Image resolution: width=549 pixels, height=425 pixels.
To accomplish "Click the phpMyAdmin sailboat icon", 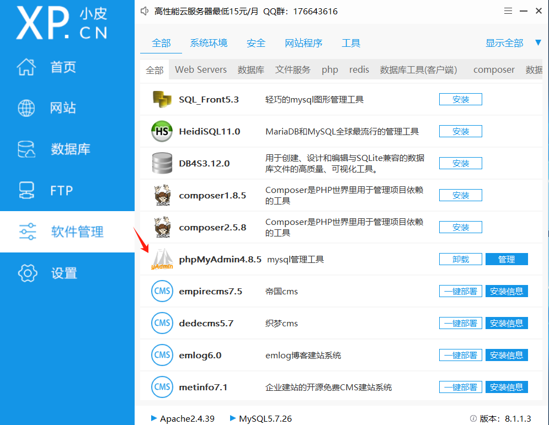I will 162,259.
